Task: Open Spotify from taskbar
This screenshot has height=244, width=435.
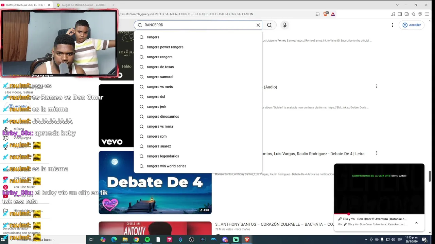Action: coord(147,240)
